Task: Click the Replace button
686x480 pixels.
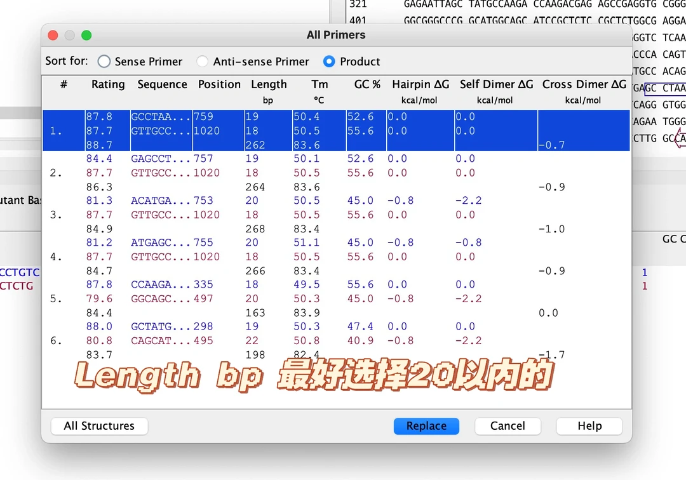Action: click(426, 426)
